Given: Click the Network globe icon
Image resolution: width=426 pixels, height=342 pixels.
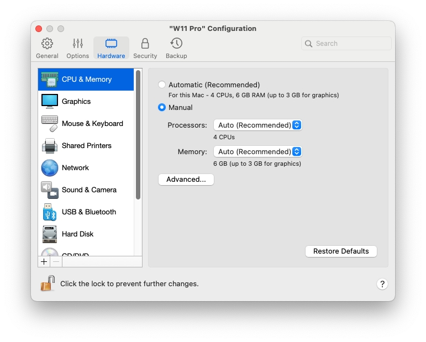Looking at the screenshot, I should [x=50, y=168].
